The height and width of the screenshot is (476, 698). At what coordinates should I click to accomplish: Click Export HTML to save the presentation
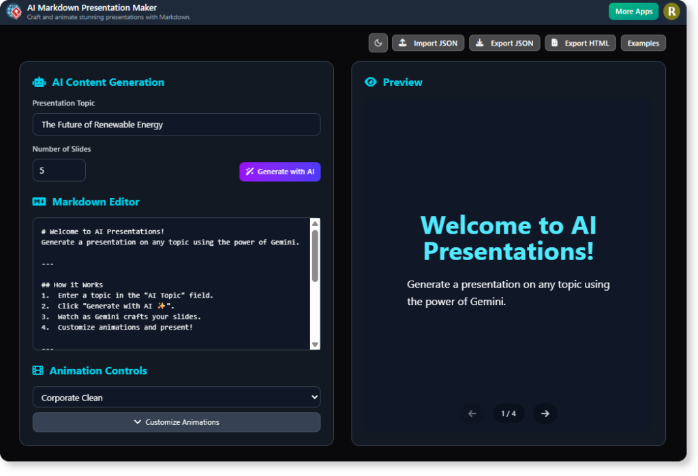[580, 42]
